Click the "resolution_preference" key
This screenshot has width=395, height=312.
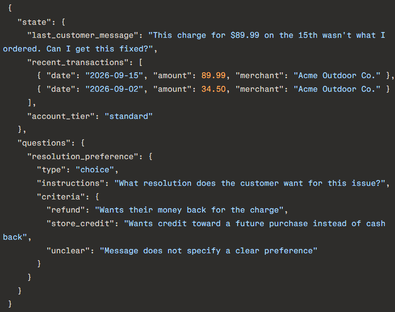coord(83,157)
